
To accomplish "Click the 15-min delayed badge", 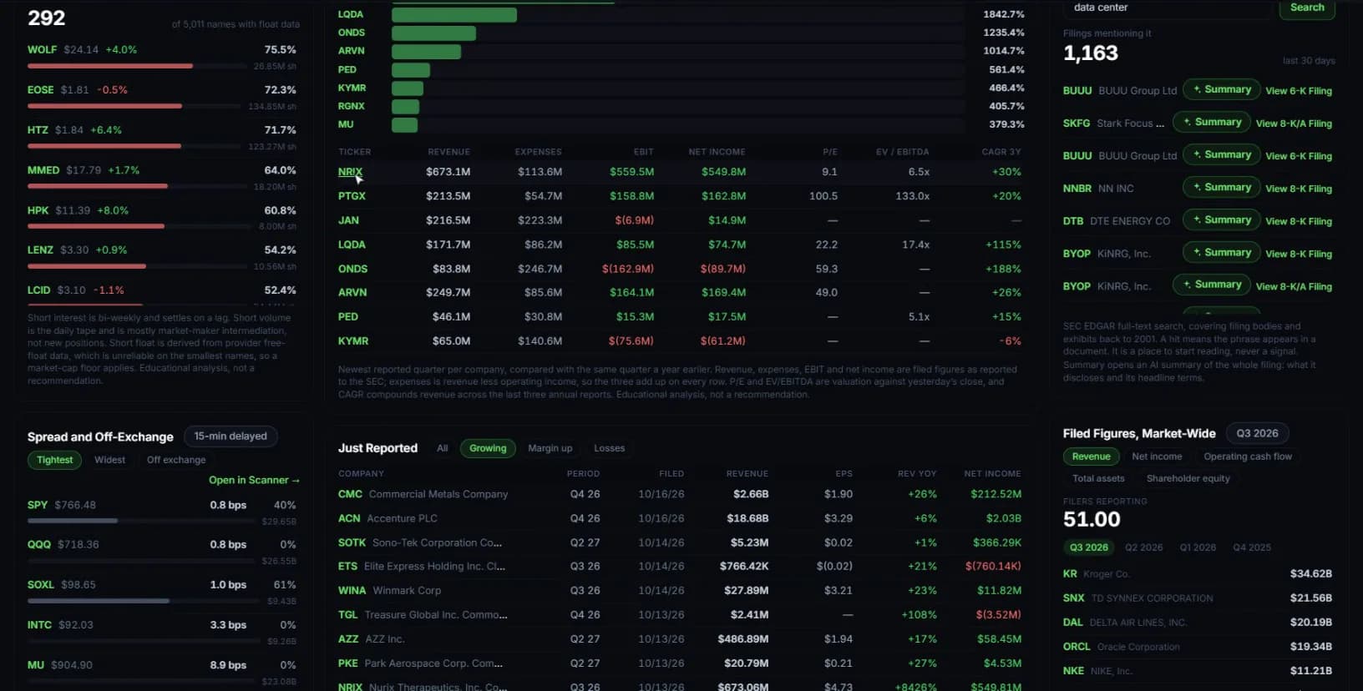I will (x=231, y=436).
